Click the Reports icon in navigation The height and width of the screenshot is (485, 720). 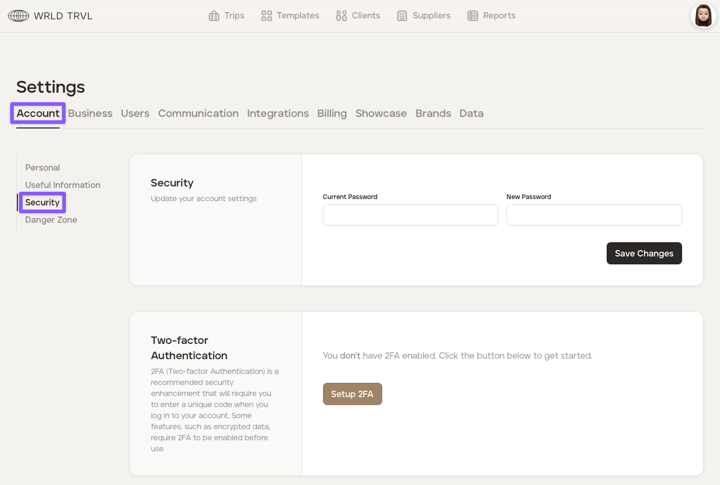(x=473, y=16)
